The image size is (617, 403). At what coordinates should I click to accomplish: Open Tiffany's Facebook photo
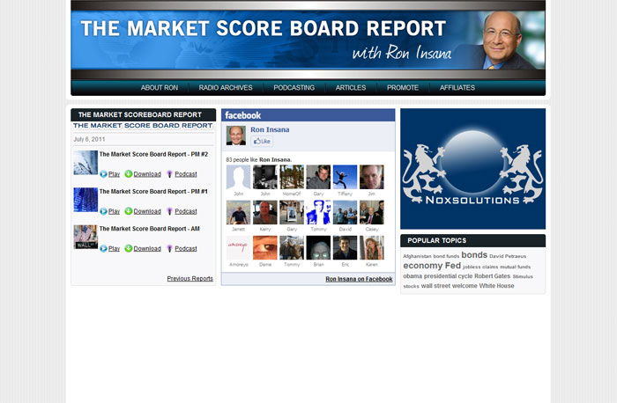point(346,177)
